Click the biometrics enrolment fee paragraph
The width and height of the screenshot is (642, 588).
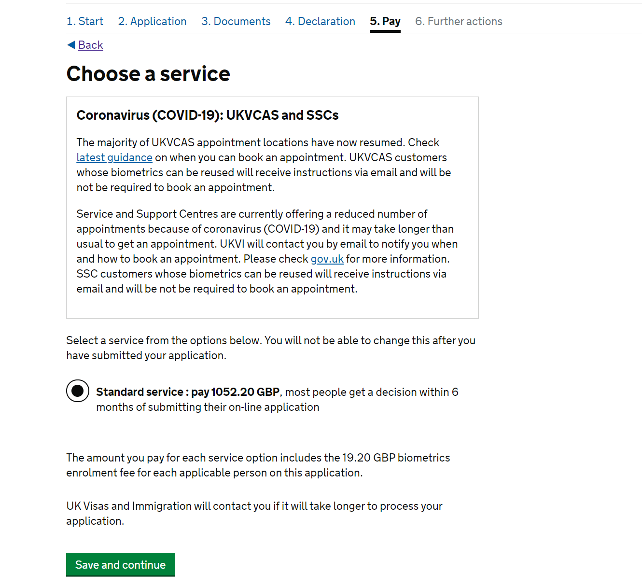[258, 465]
